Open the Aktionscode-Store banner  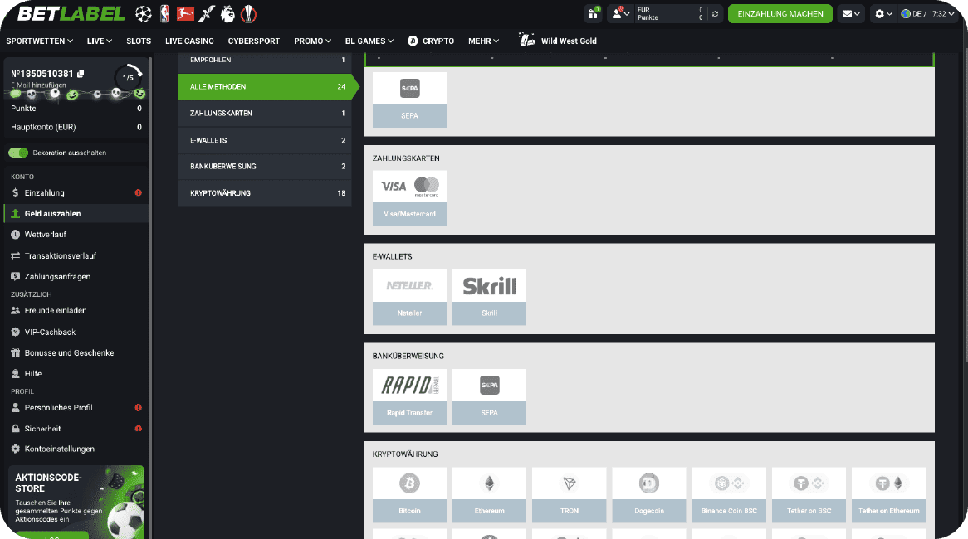(76, 502)
